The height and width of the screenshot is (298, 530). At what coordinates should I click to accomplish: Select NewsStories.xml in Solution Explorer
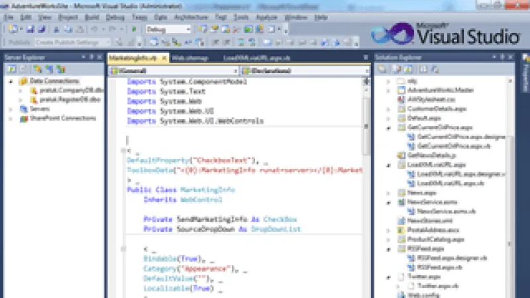(429, 221)
